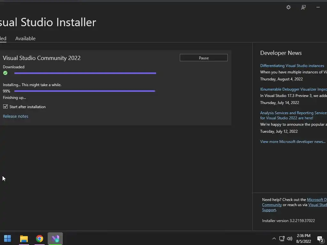The width and height of the screenshot is (327, 245).
Task: Open the Release notes link
Action: pyautogui.click(x=15, y=116)
